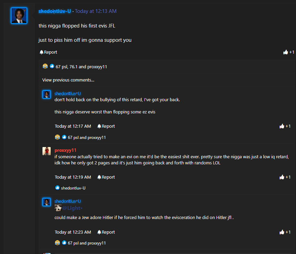Click proxxyy11's small avatar thumbnail
Image resolution: width=296 pixels, height=254 pixels.
(x=47, y=151)
